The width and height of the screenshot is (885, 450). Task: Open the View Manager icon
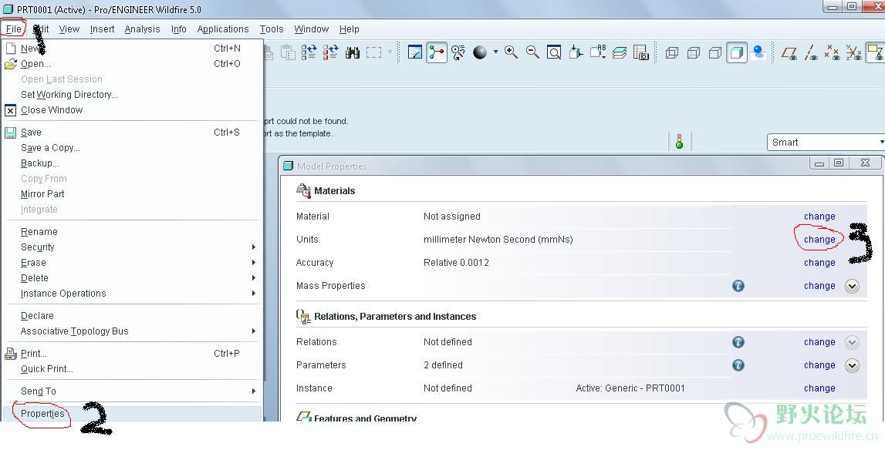pyautogui.click(x=641, y=52)
